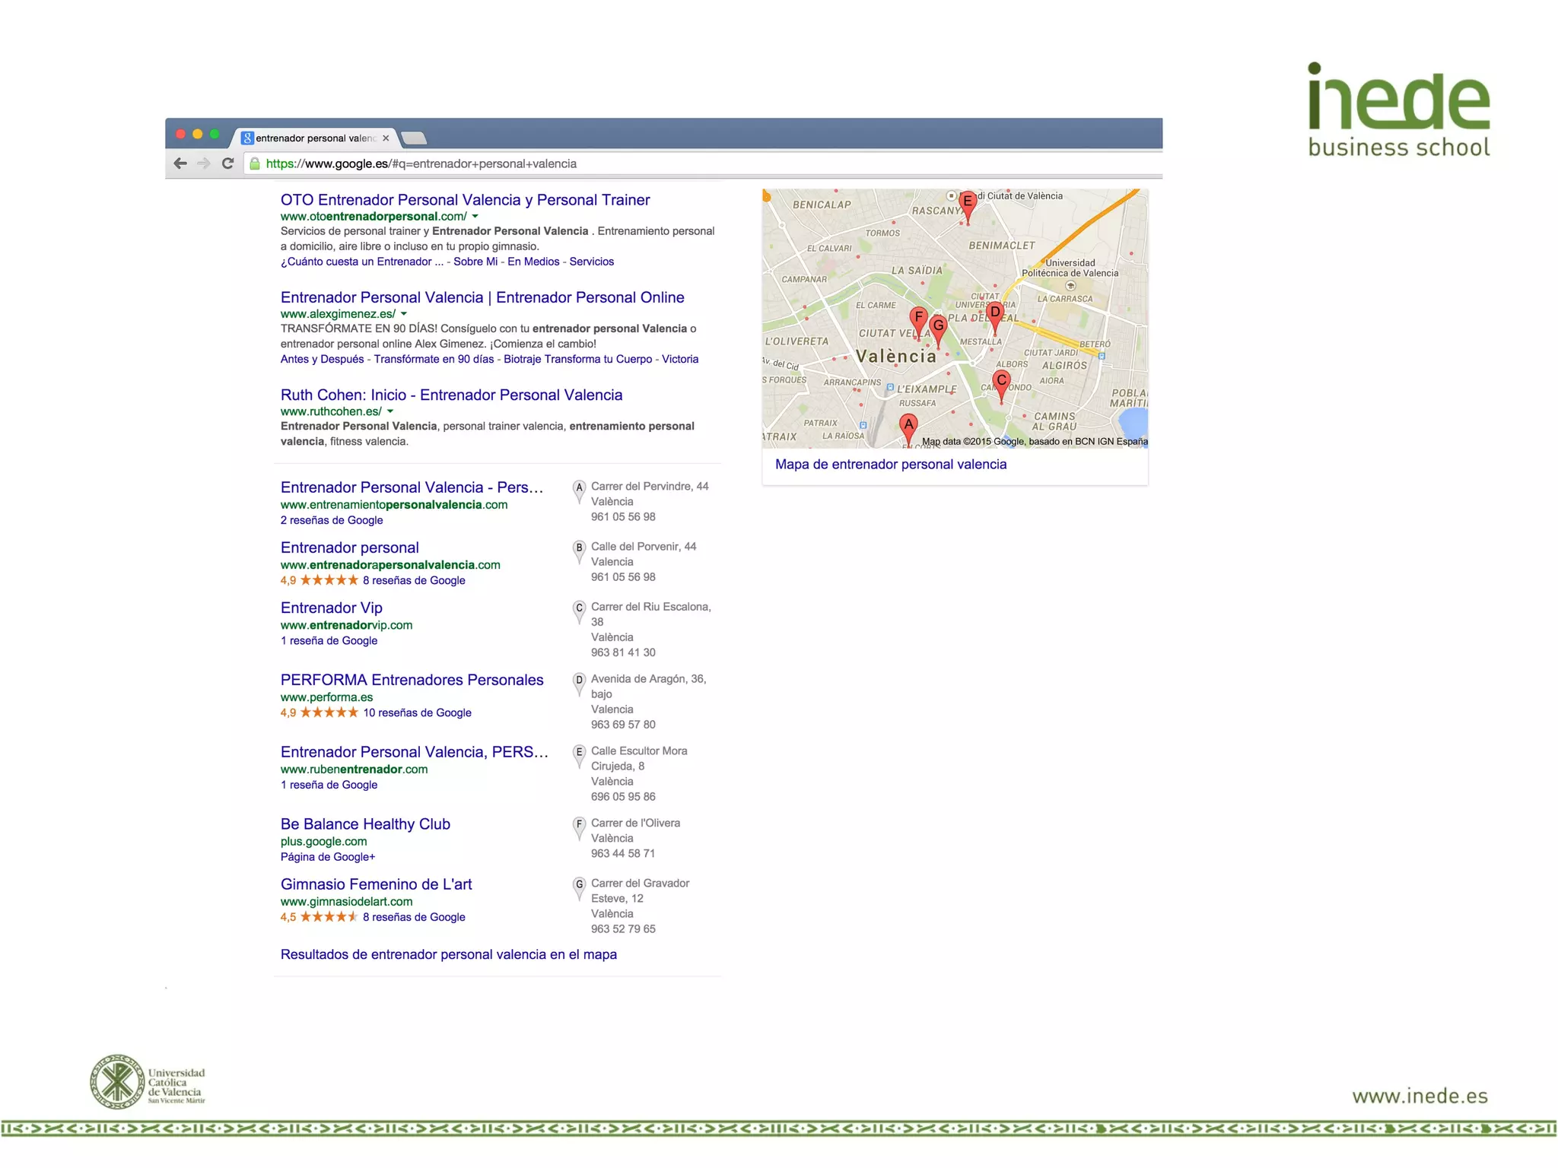Screen dimensions: 1558x1168
Task: Expand dropdown arrow next to otoentrenadorpersonal.com
Action: tap(475, 217)
